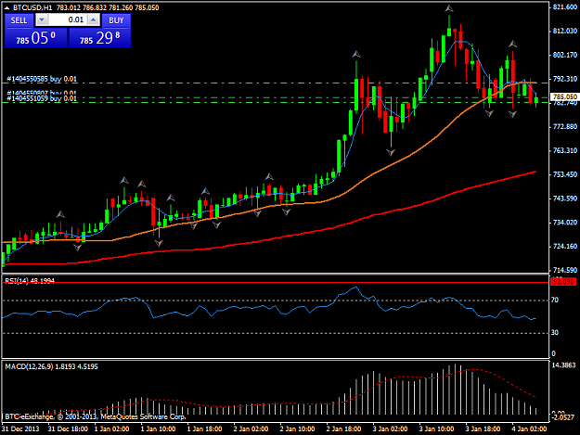Click the red RSI level tag 92.090
Image resolution: width=580 pixels, height=435 pixels.
coord(563,282)
